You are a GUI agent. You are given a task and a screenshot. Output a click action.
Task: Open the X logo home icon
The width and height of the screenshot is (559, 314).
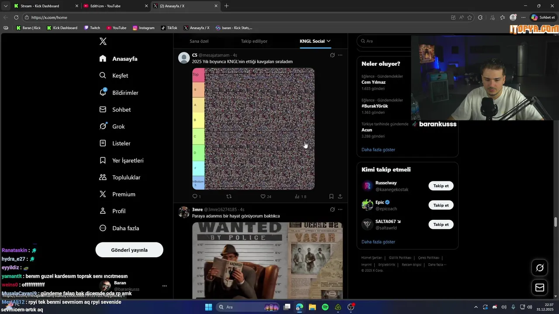point(103,41)
